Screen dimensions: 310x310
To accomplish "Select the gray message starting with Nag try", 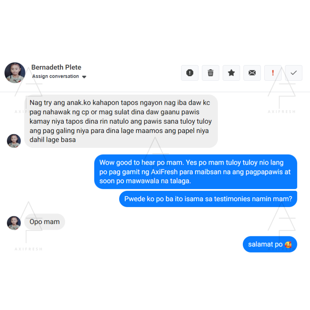I will (x=121, y=121).
